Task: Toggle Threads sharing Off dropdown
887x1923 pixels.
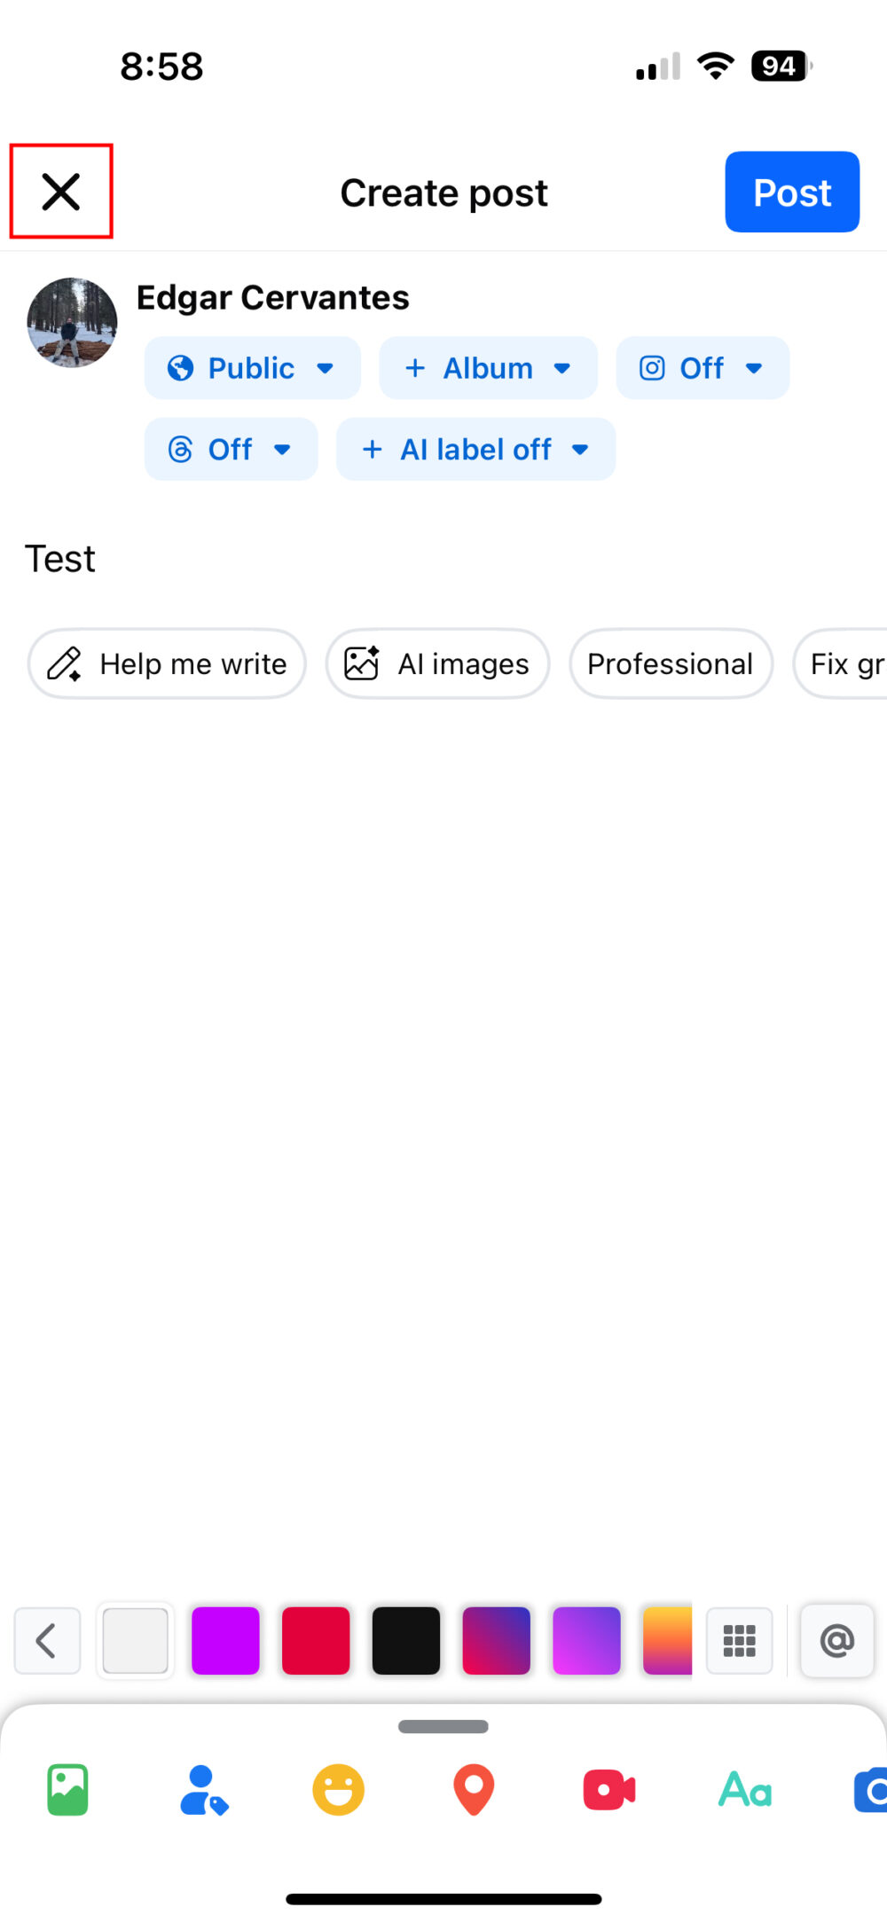Action: pos(231,450)
